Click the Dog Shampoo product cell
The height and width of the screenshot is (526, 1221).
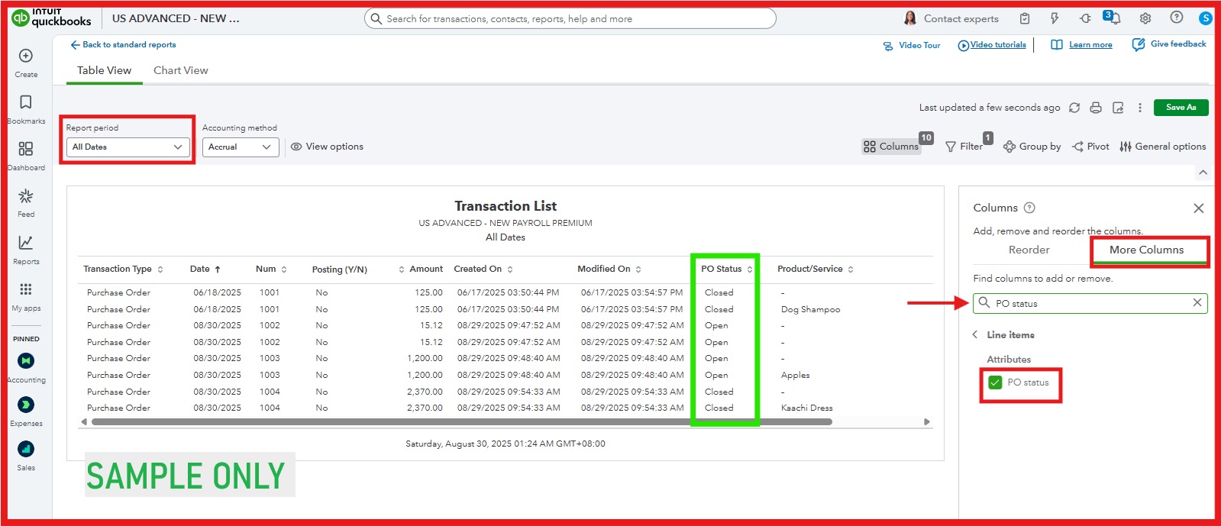(x=810, y=309)
